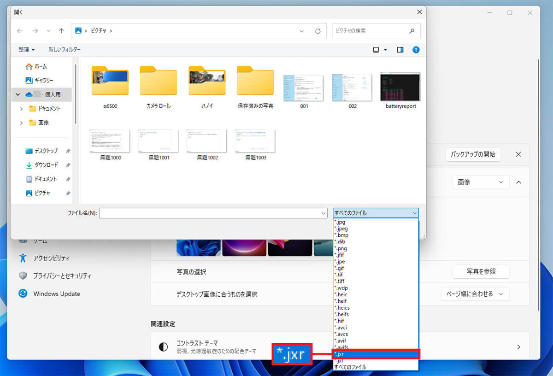
Task: Open the ファイル名 history dropdown arrow
Action: [x=324, y=213]
